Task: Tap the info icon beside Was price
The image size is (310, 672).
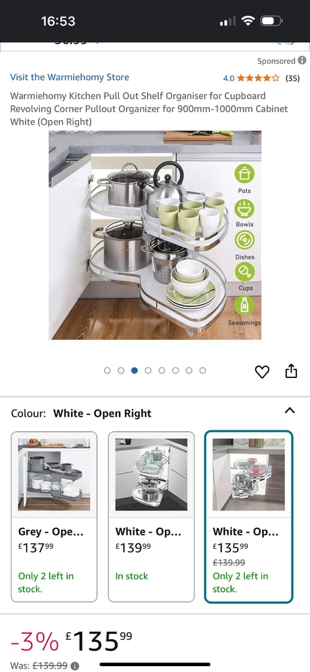Action: coord(76,665)
